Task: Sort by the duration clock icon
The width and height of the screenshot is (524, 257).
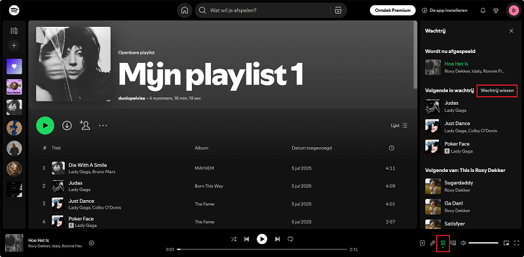Action: click(x=392, y=148)
